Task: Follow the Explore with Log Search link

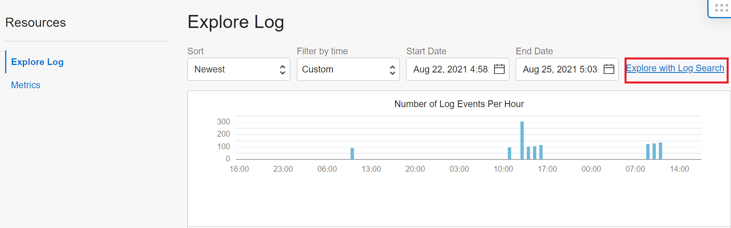Action: (x=675, y=68)
